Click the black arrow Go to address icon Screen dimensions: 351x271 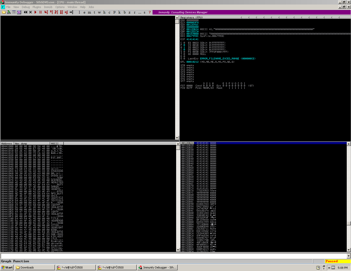[72, 12]
